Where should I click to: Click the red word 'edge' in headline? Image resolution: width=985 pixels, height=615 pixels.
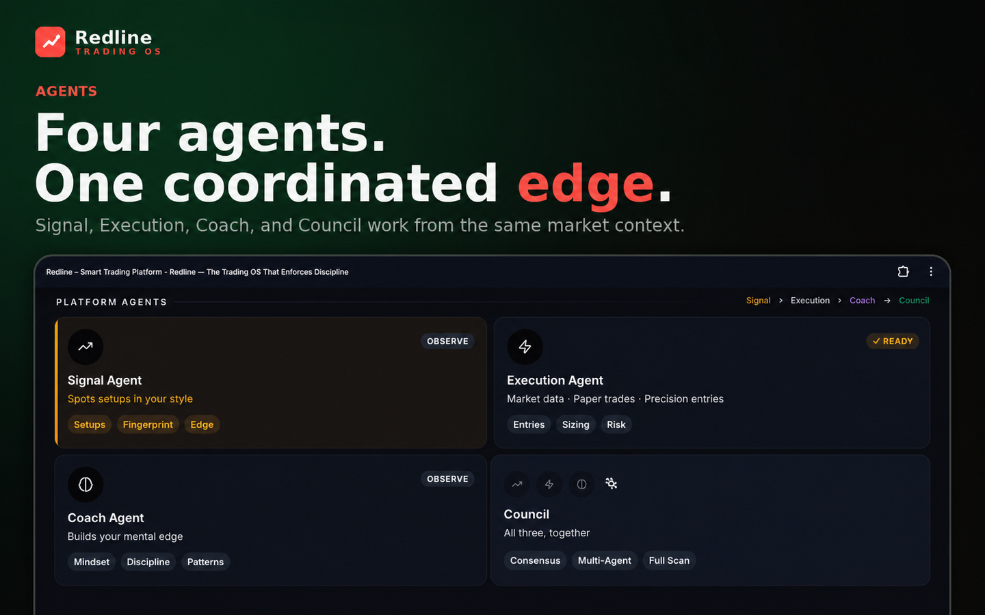[586, 186]
